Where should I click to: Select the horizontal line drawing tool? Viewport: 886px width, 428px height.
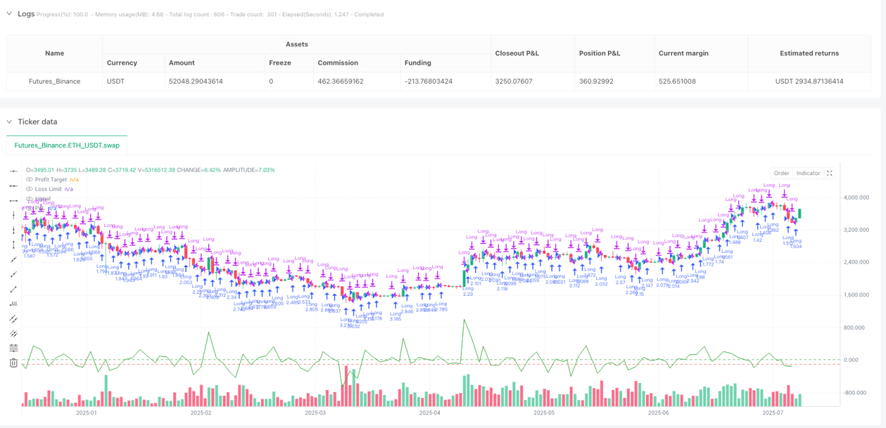(x=13, y=171)
